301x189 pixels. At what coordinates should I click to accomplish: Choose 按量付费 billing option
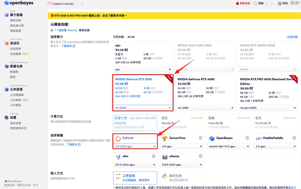[x=135, y=123]
